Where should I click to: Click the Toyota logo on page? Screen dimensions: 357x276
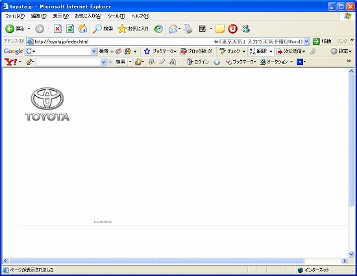click(47, 104)
